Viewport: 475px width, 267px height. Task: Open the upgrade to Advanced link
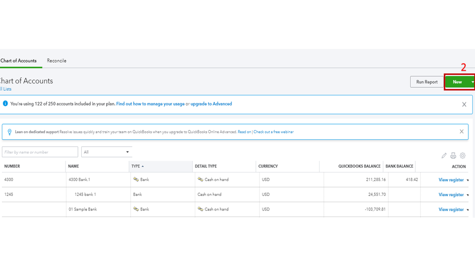pos(211,104)
